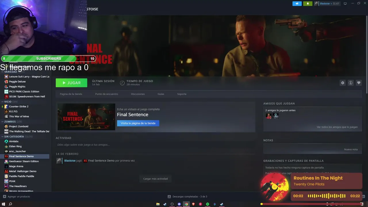368x207 pixels.
Task: Click Agregar un producto
Action: point(16,197)
